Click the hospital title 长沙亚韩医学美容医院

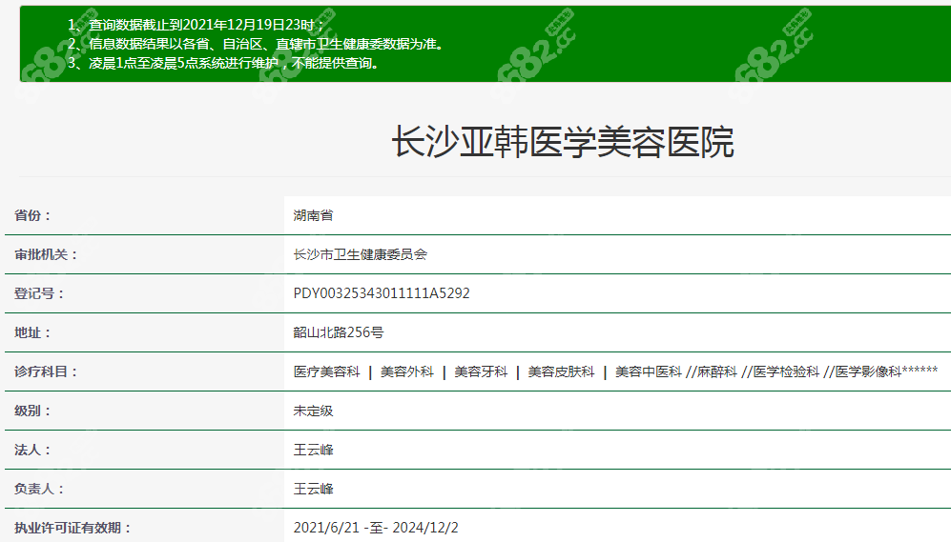click(563, 142)
